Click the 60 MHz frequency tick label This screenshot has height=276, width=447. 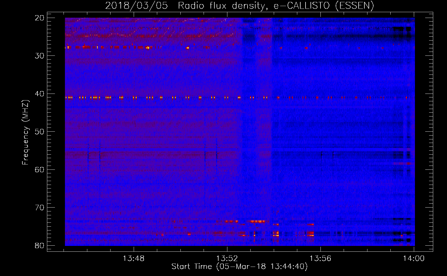(x=40, y=169)
